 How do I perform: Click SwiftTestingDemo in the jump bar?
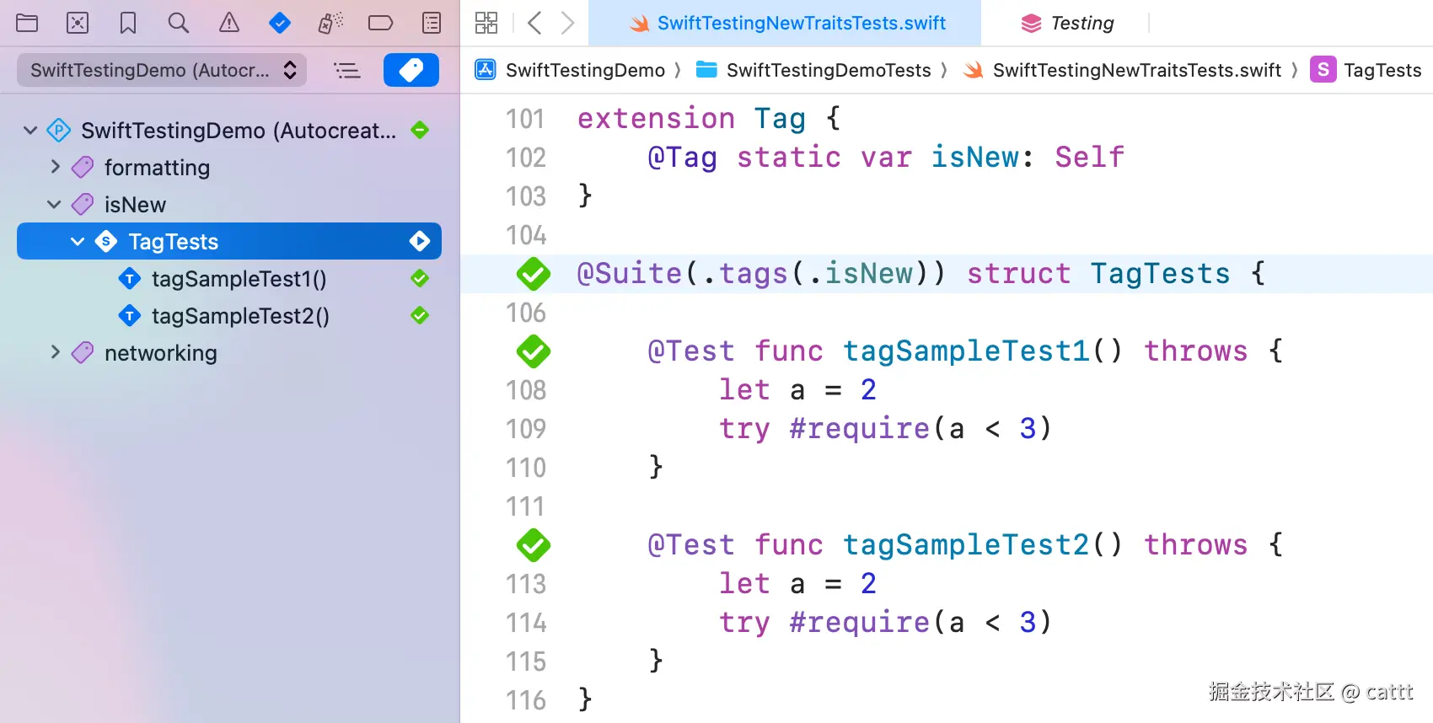[571, 70]
